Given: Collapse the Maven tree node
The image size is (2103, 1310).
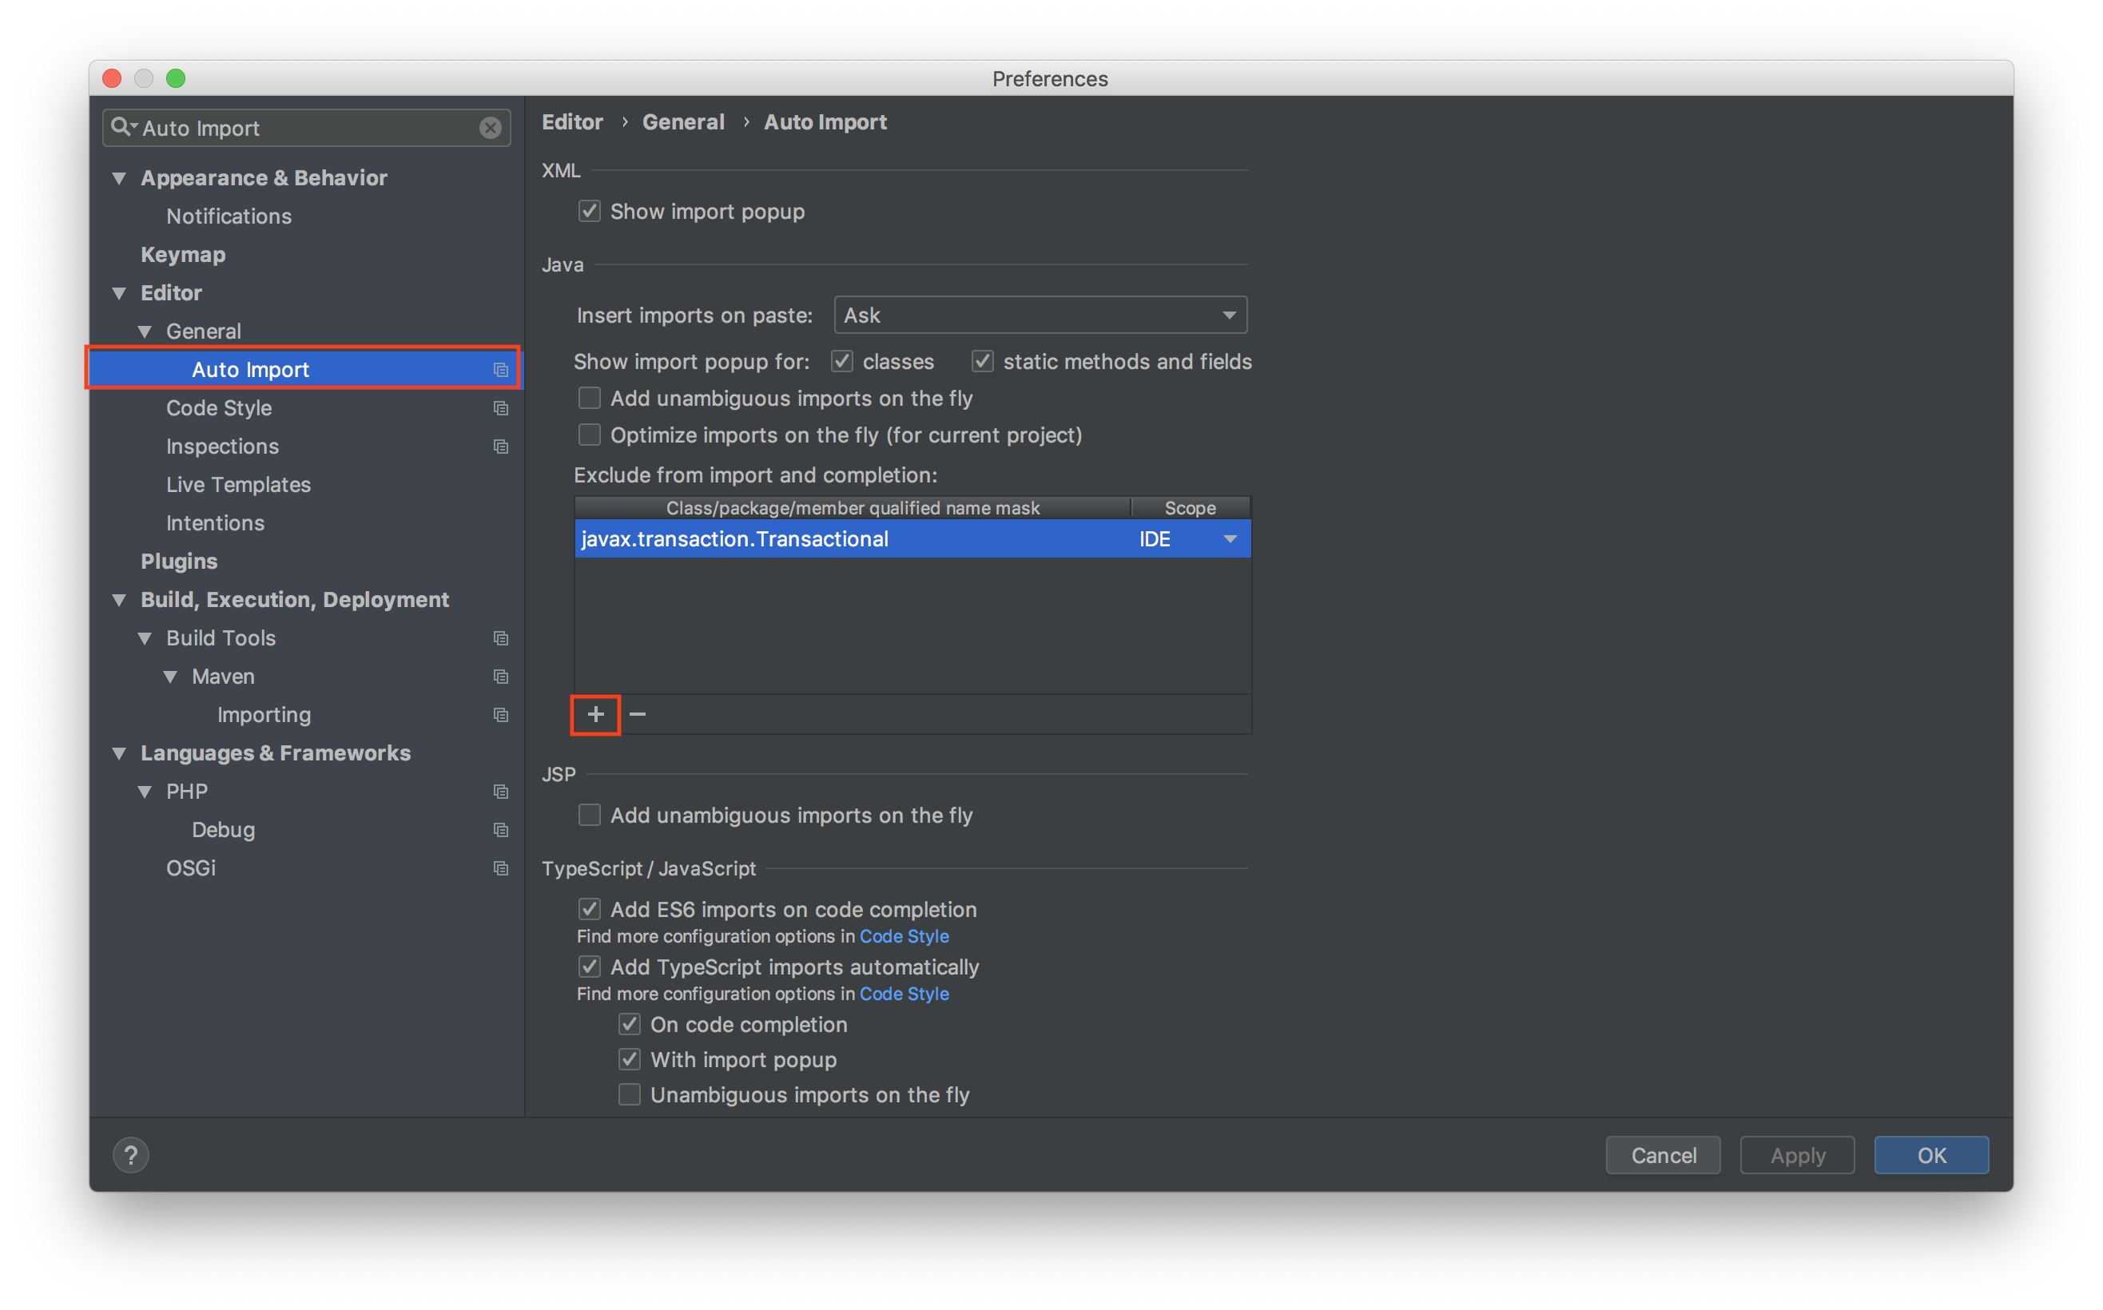Looking at the screenshot, I should click(x=171, y=677).
